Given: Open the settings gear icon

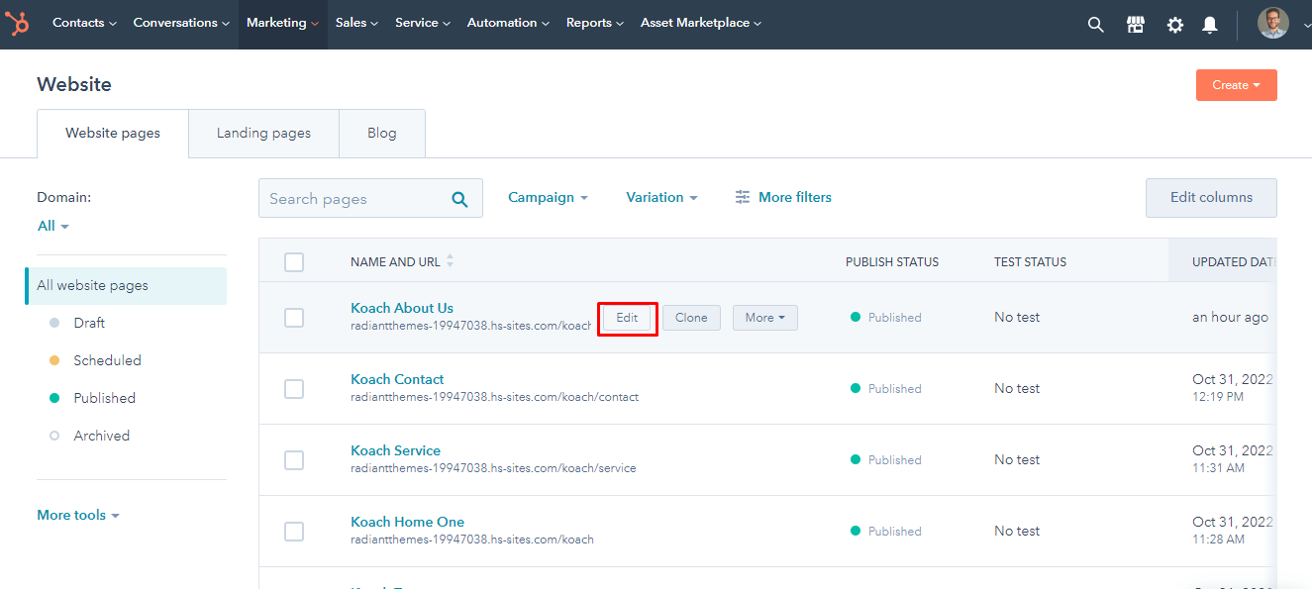Looking at the screenshot, I should click(x=1175, y=25).
